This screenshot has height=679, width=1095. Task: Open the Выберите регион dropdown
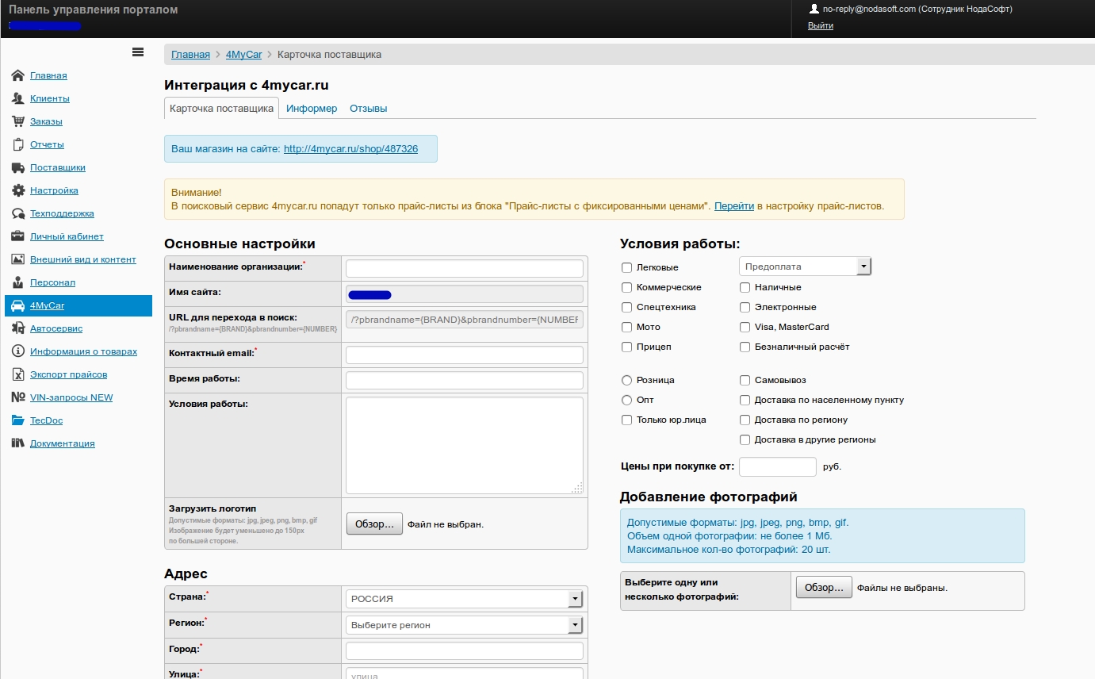(465, 625)
